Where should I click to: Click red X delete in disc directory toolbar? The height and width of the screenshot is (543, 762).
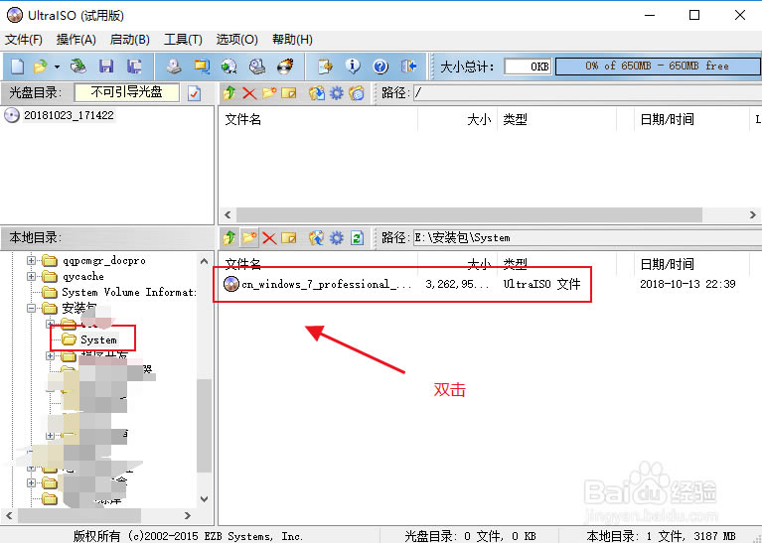tap(249, 92)
